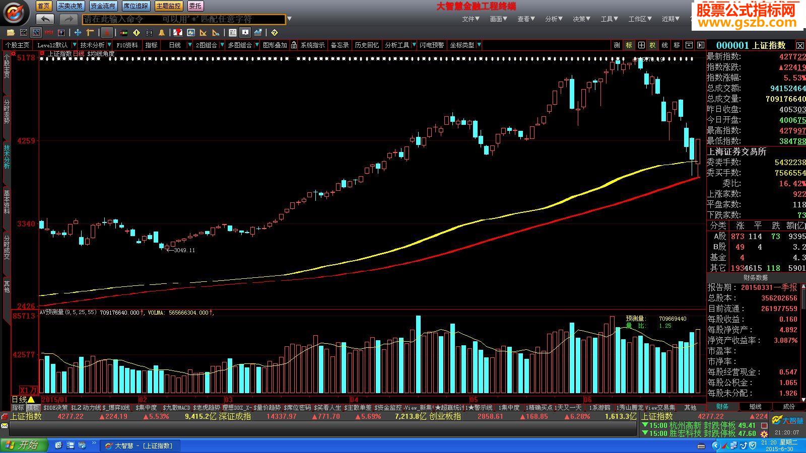Click the red up-arrow toolbar icon
Screen dimensions: 806x453
[106, 33]
